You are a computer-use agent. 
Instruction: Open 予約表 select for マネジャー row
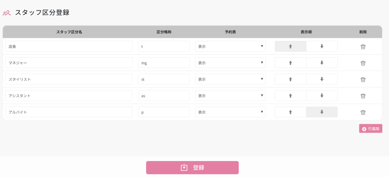point(230,63)
